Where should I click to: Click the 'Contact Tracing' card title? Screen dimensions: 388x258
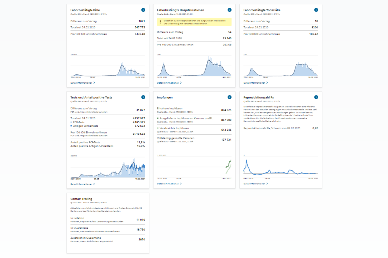point(81,199)
